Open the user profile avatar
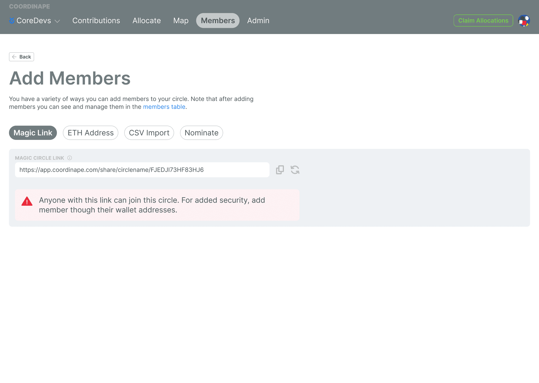This screenshot has height=383, width=539. [x=524, y=21]
